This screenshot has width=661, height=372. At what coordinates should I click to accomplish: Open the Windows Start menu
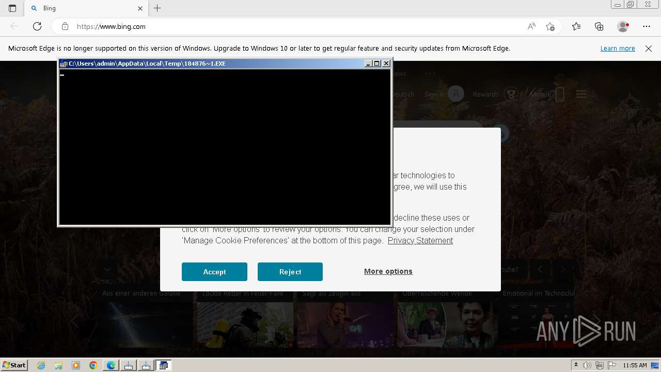14,365
